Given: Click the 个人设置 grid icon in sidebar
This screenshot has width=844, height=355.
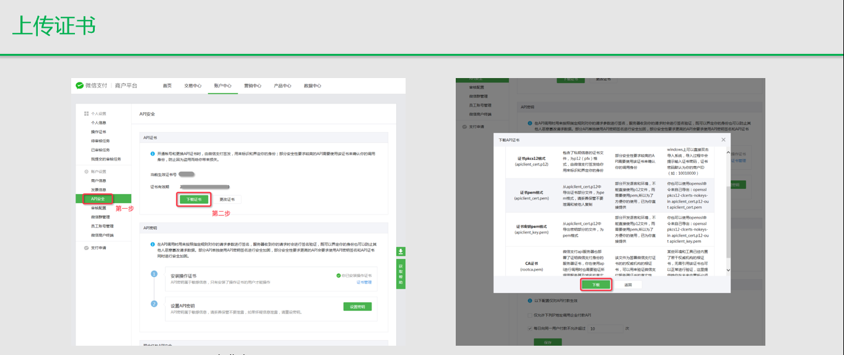Looking at the screenshot, I should (86, 113).
